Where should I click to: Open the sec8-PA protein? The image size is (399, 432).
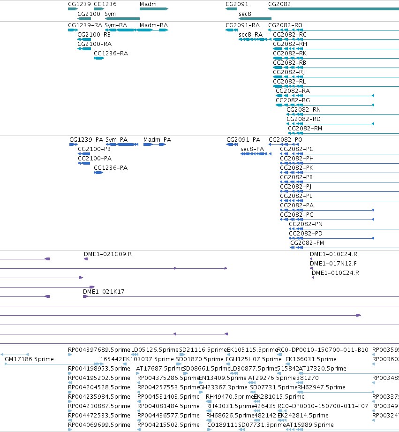click(252, 149)
